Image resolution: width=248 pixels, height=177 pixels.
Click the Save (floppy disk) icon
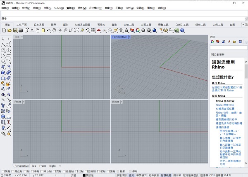click(15, 30)
